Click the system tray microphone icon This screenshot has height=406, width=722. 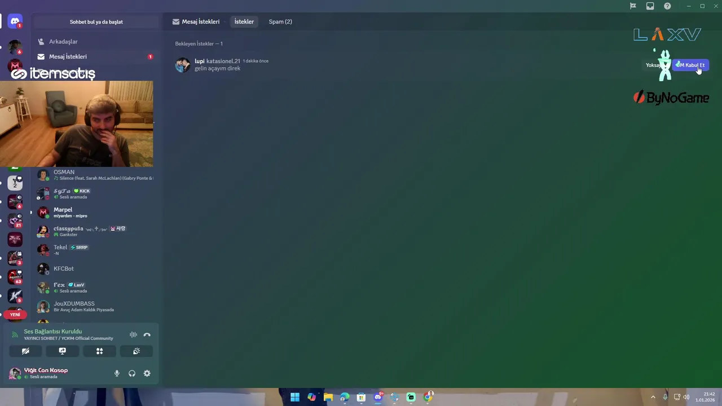point(665,397)
